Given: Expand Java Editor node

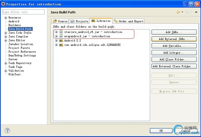Looking at the screenshot, I should [6, 41].
